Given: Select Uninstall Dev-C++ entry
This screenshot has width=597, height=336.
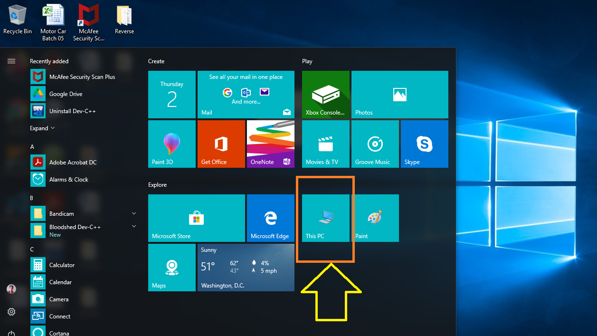Looking at the screenshot, I should coord(84,111).
